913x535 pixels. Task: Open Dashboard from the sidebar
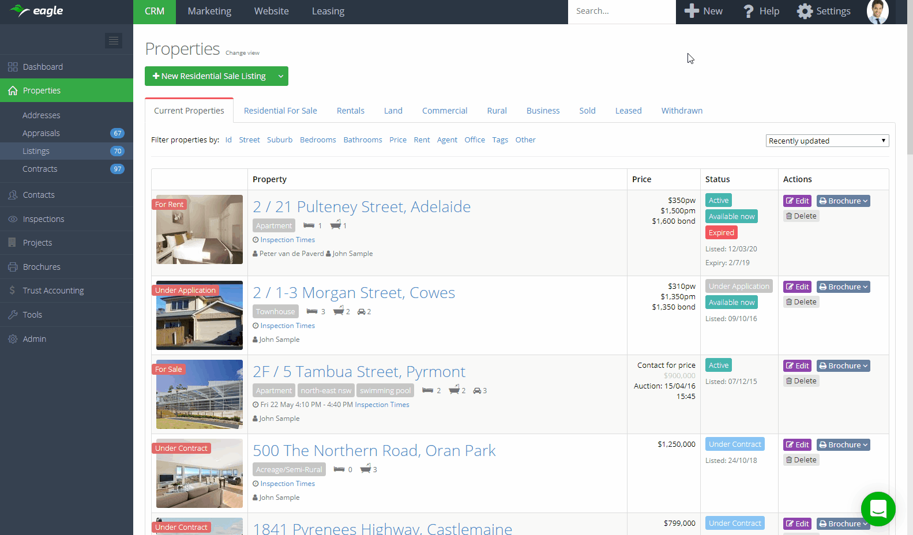pyautogui.click(x=43, y=67)
